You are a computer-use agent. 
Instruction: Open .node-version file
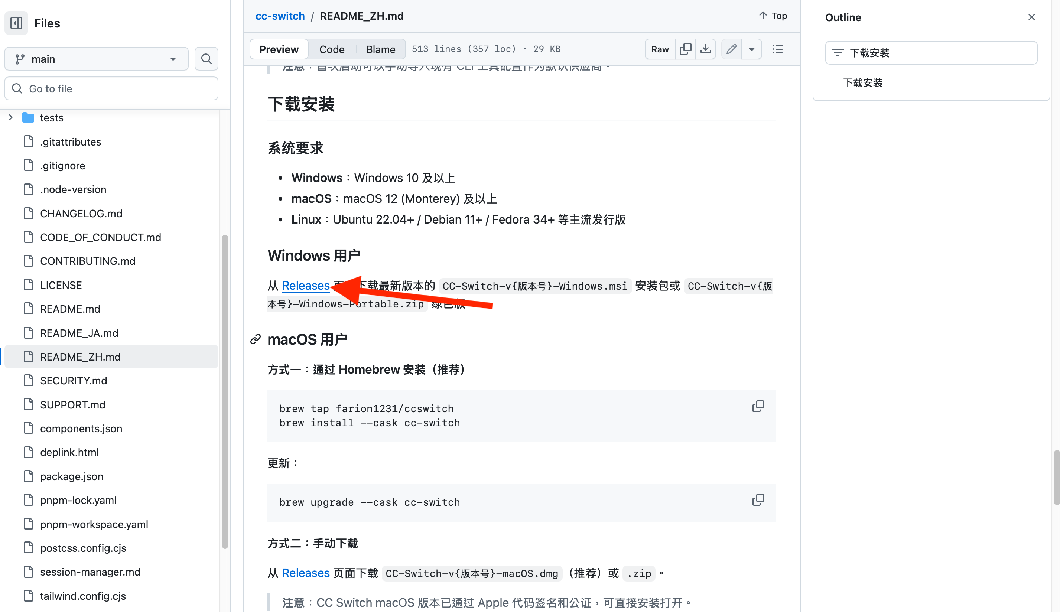(x=73, y=189)
